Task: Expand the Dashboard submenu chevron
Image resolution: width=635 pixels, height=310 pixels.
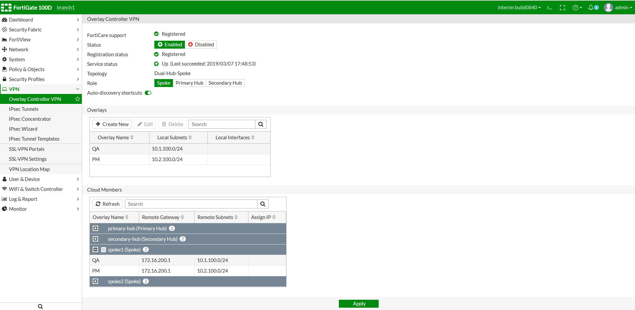Action: (78, 20)
